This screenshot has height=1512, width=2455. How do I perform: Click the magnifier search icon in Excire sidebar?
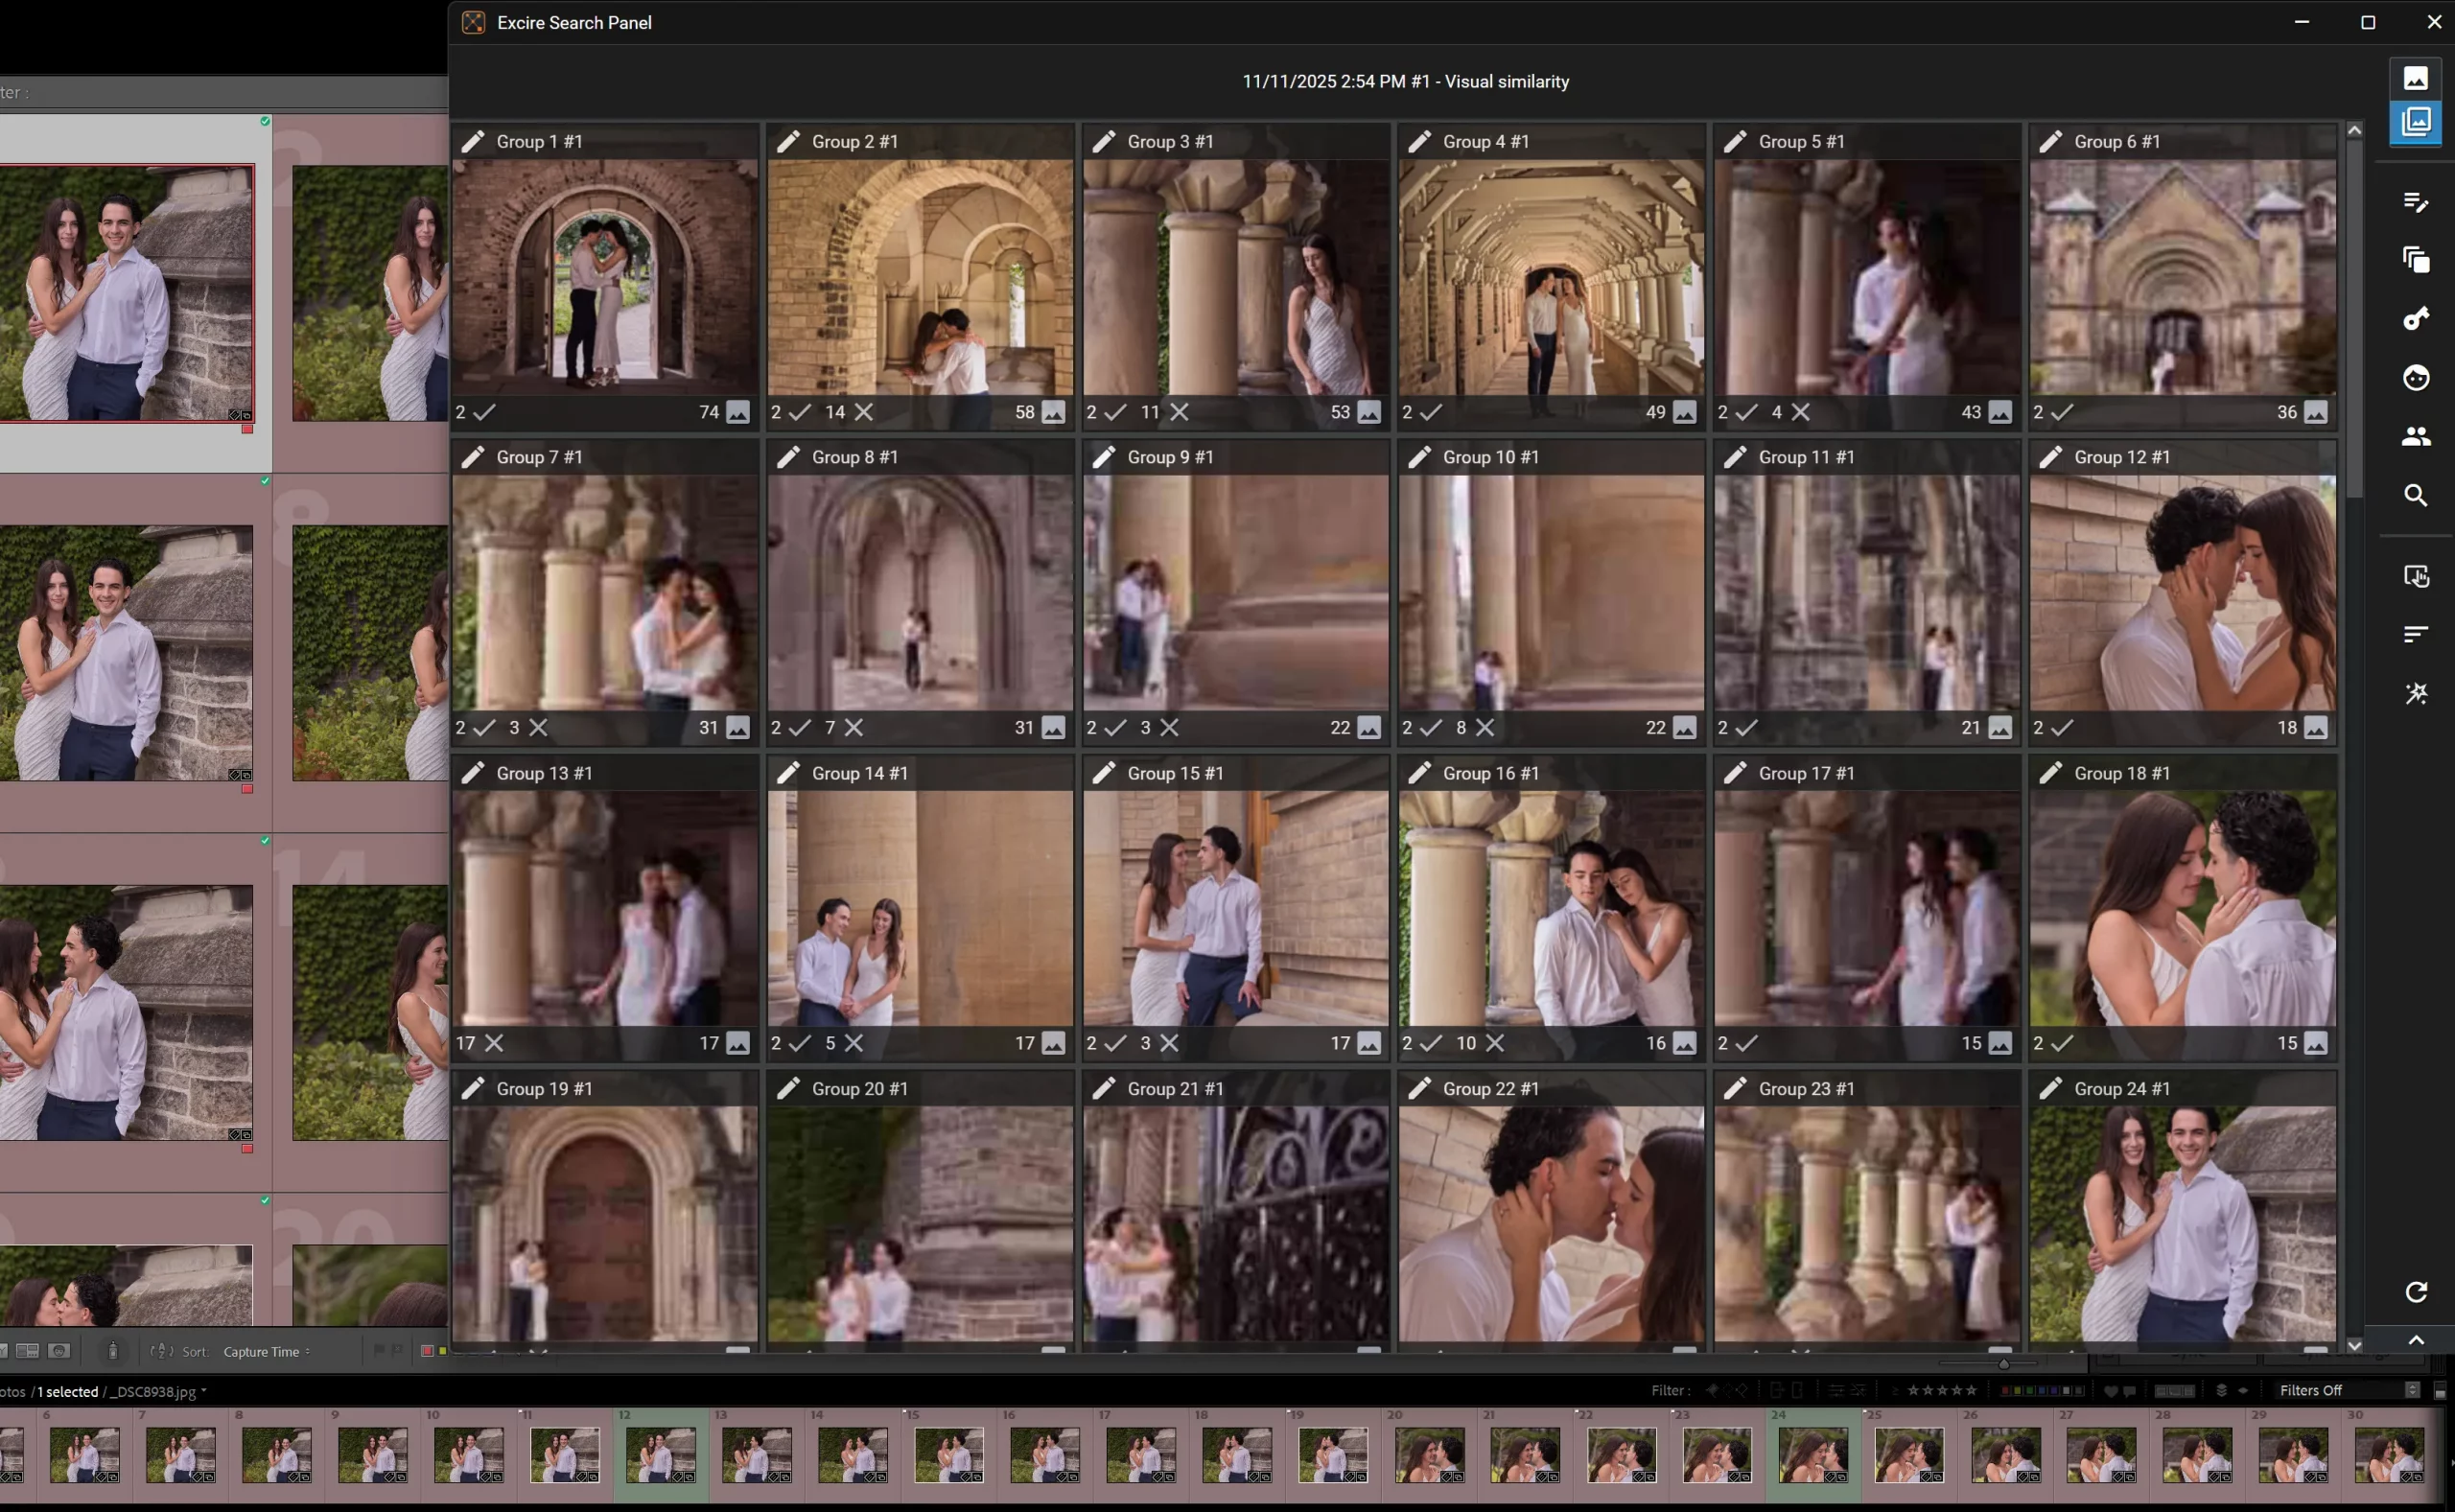[x=2416, y=495]
